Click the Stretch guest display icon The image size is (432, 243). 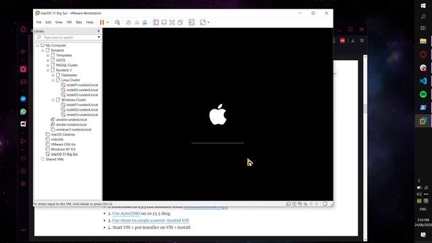(x=202, y=22)
